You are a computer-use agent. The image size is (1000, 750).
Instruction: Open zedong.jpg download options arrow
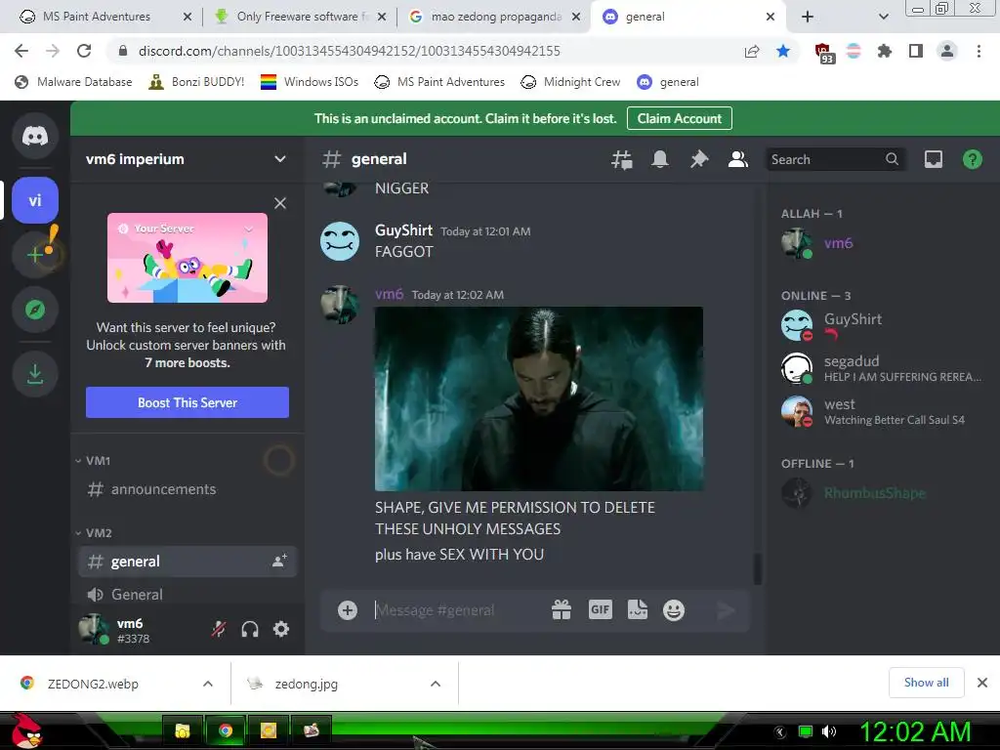[x=436, y=684]
